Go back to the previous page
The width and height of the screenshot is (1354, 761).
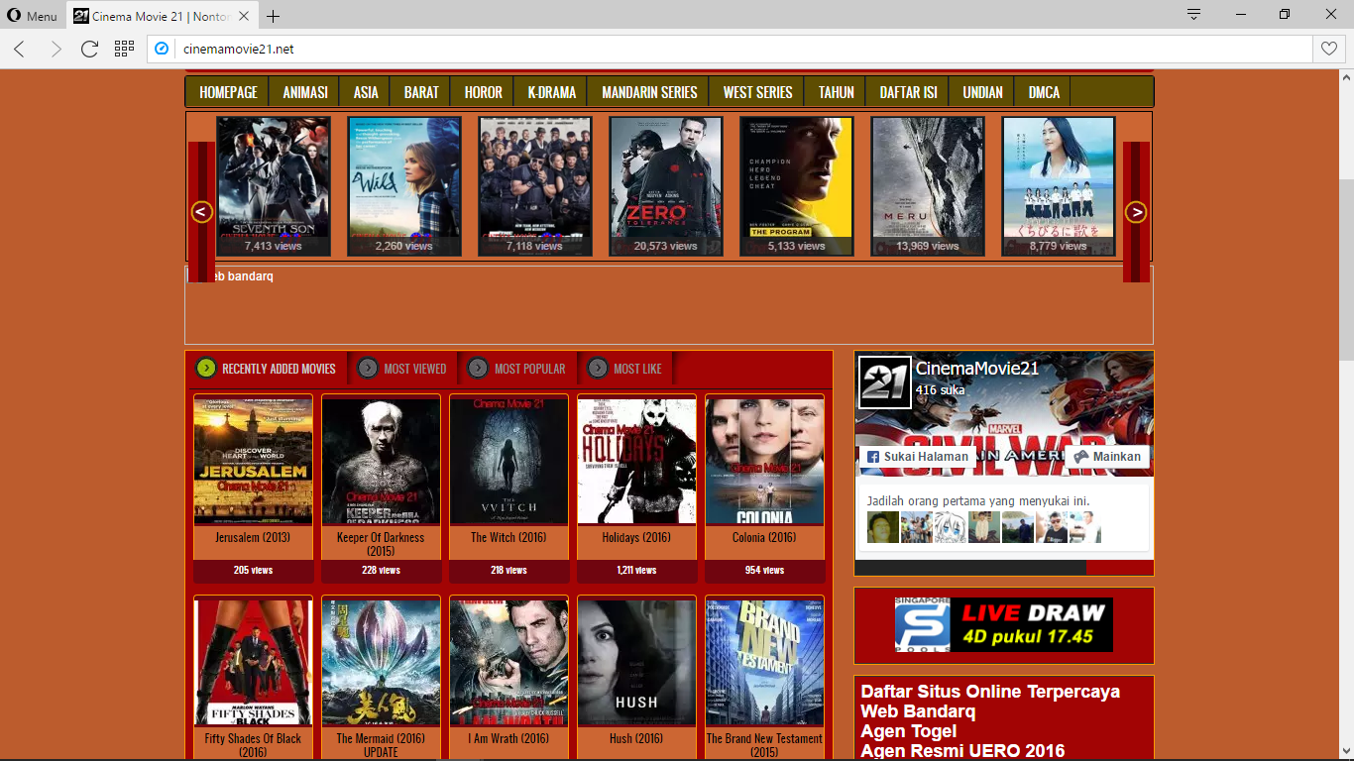click(19, 49)
